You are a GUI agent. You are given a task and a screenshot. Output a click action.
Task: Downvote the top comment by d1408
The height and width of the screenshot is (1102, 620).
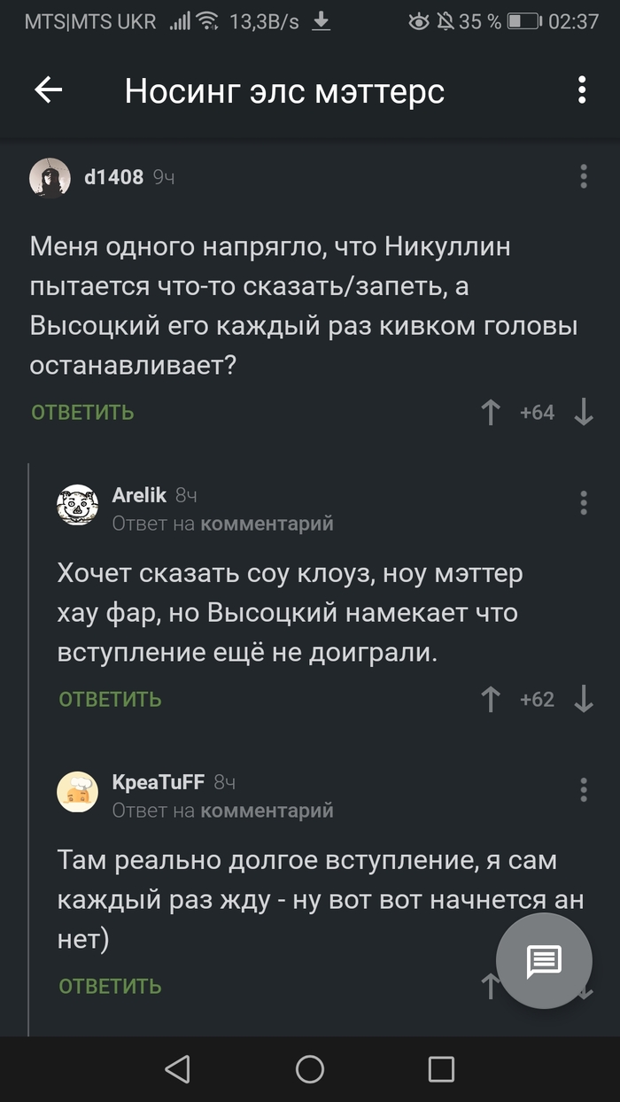[x=583, y=413]
